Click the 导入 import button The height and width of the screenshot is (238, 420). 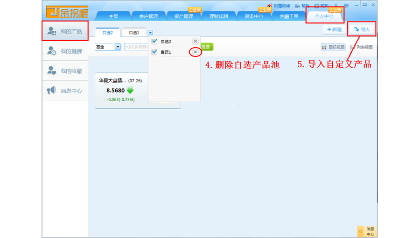tap(362, 29)
